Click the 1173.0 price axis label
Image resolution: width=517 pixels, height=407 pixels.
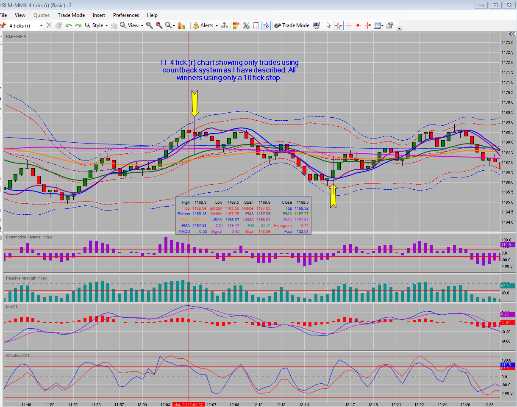click(x=508, y=43)
